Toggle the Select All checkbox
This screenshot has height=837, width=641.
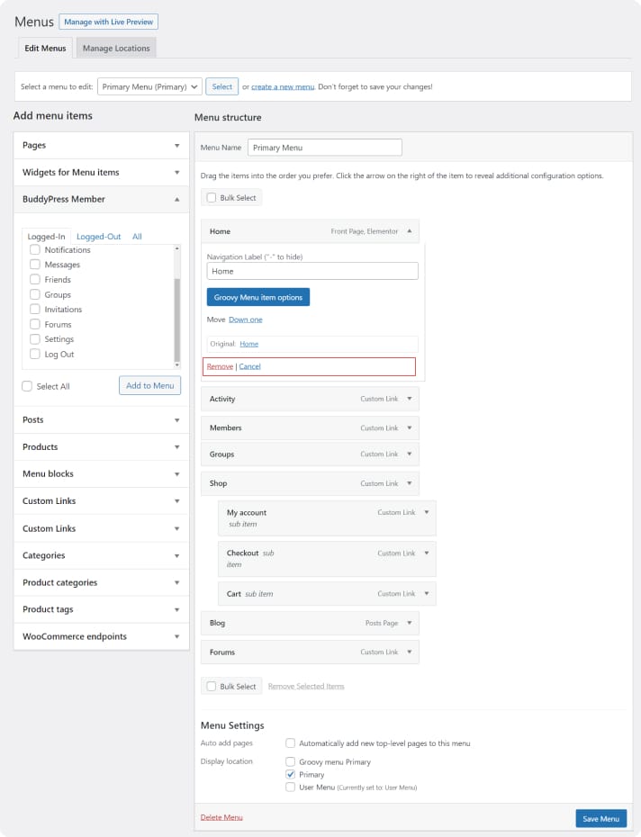27,386
